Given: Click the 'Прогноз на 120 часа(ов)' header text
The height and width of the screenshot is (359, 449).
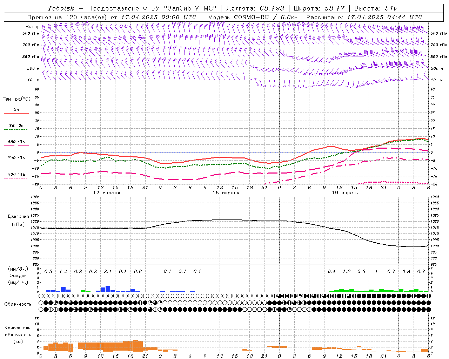Looking at the screenshot, I should pos(68,17).
